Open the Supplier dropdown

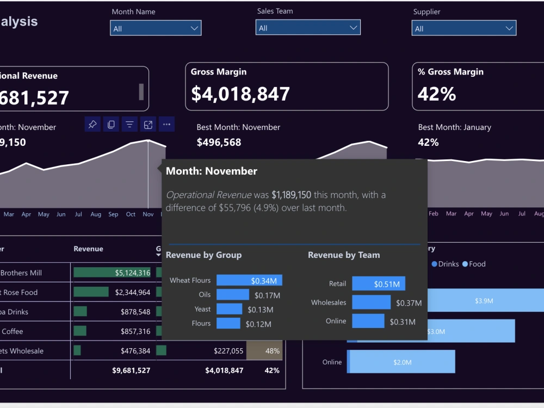coord(464,28)
